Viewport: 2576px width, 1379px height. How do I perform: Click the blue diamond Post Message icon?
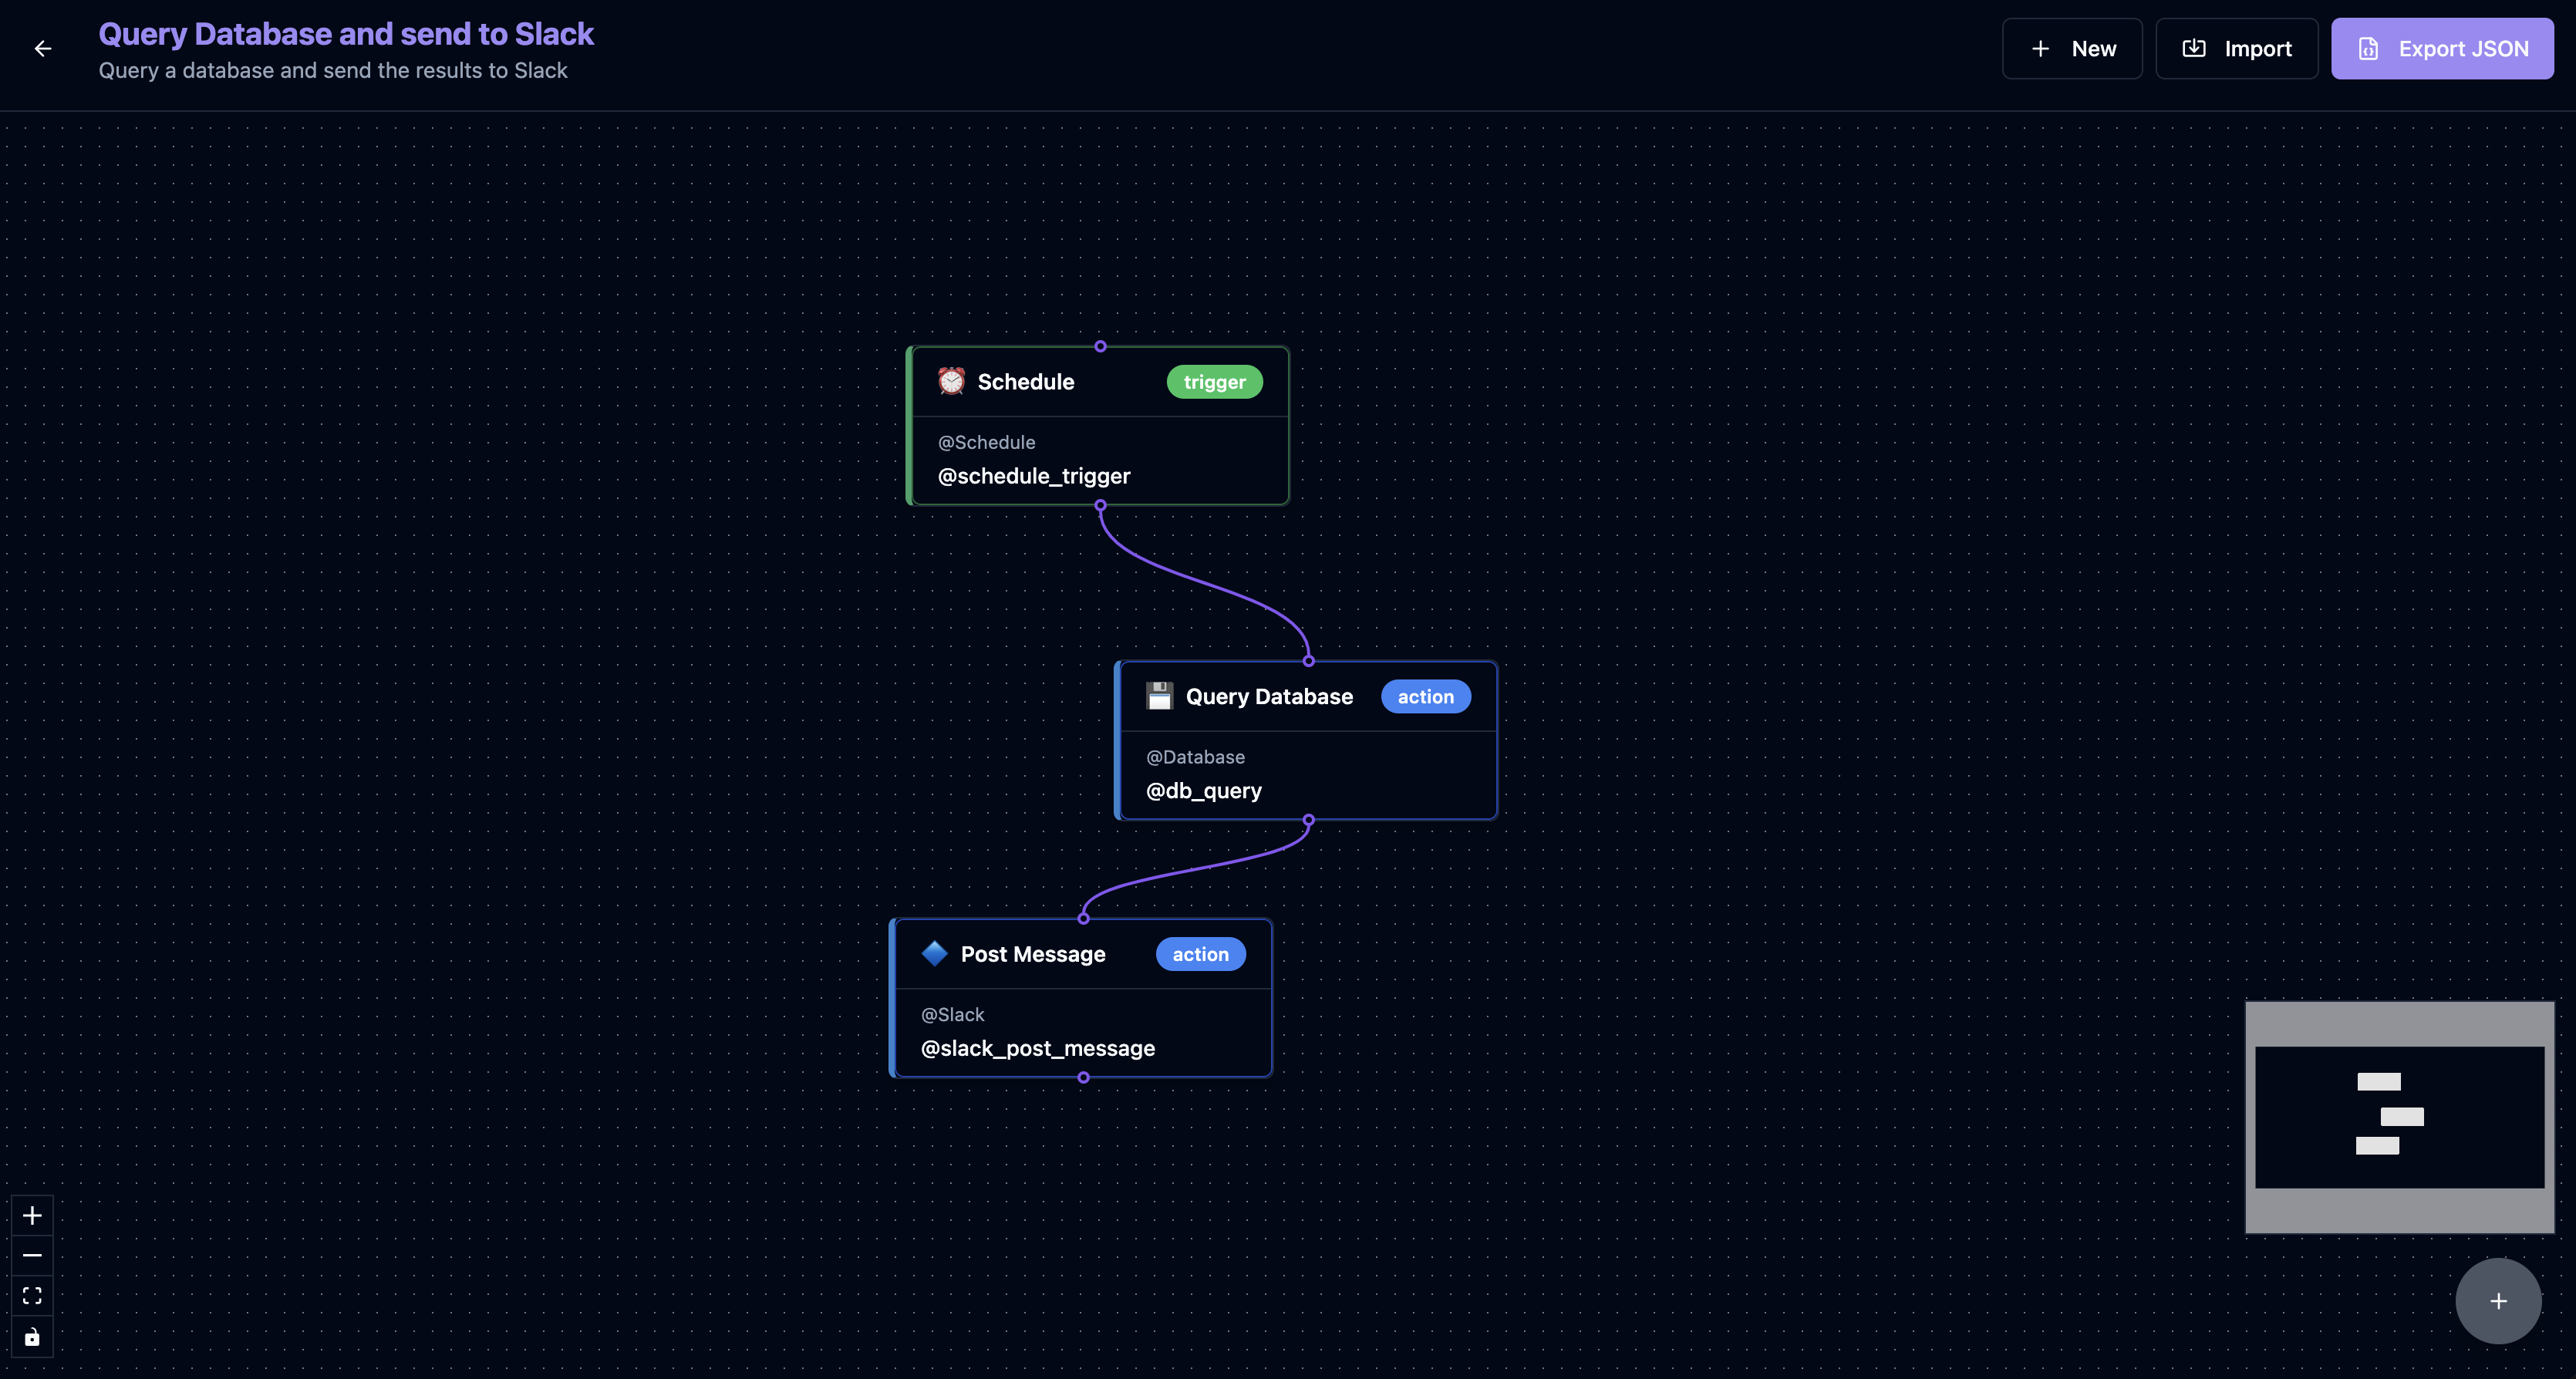934,953
